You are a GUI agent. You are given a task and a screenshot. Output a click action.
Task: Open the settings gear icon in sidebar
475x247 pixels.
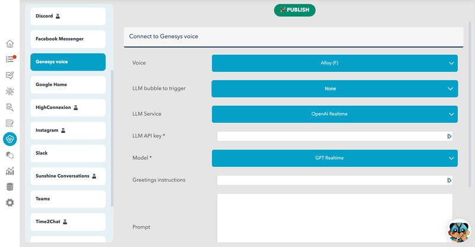pyautogui.click(x=9, y=202)
